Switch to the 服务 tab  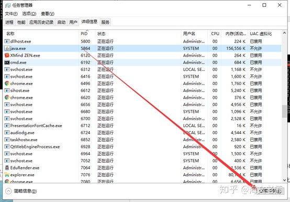(x=105, y=22)
